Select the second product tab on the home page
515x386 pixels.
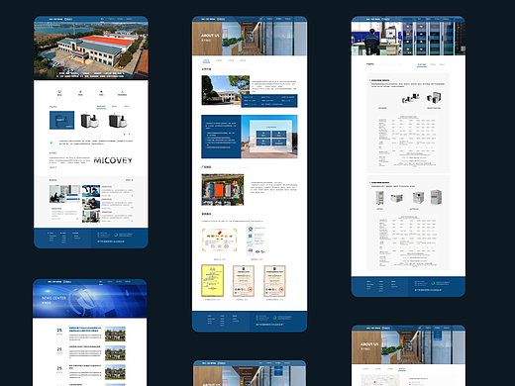[x=114, y=106]
